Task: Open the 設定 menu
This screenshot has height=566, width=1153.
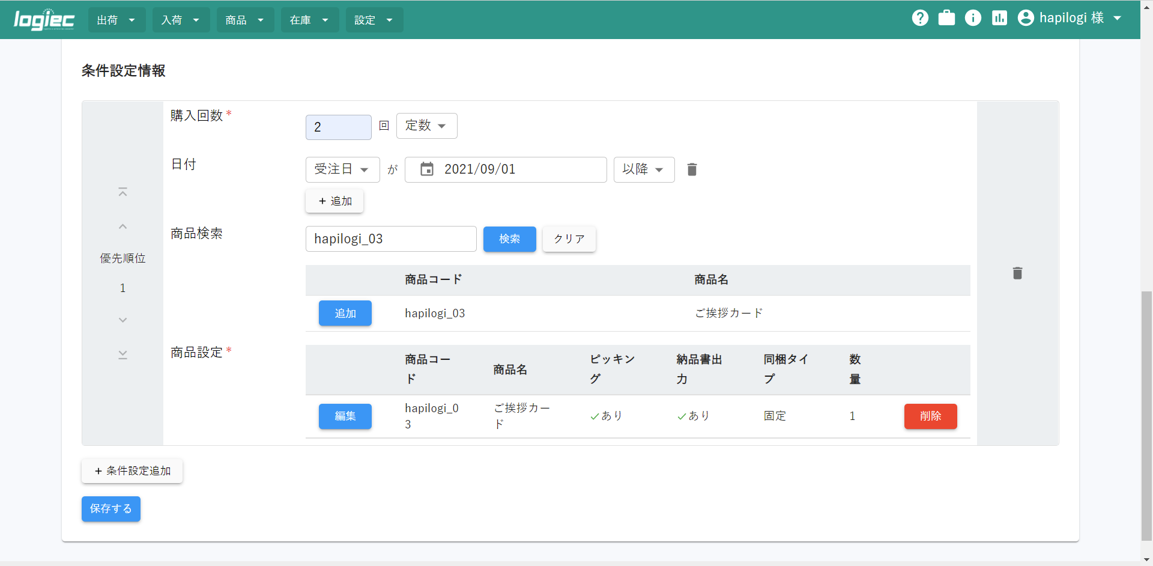Action: coord(374,20)
